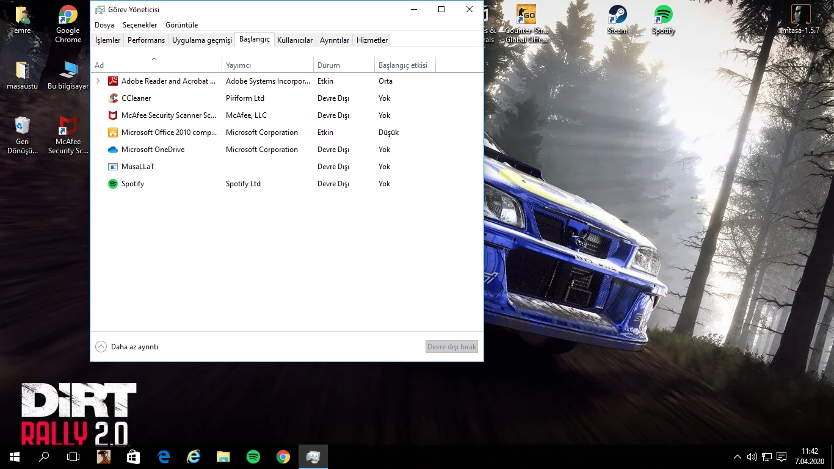Open the network icon in system tray
This screenshot has height=469, width=834.
tap(767, 457)
